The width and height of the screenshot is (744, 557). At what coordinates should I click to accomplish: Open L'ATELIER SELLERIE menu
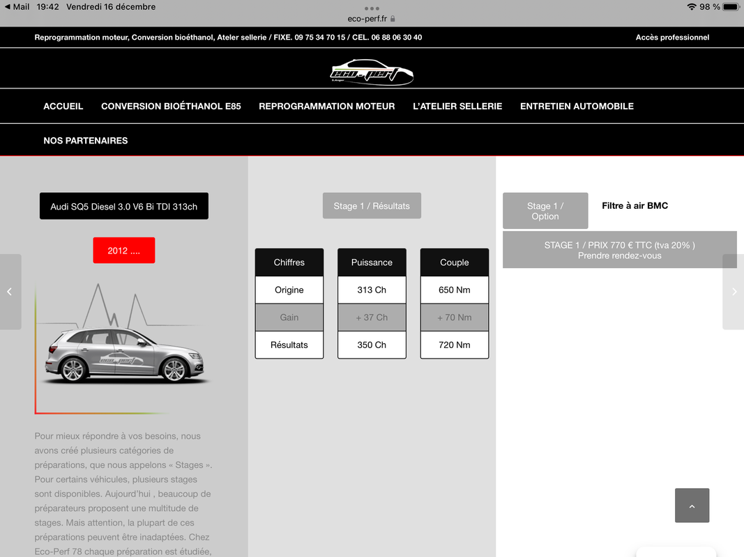pyautogui.click(x=457, y=106)
